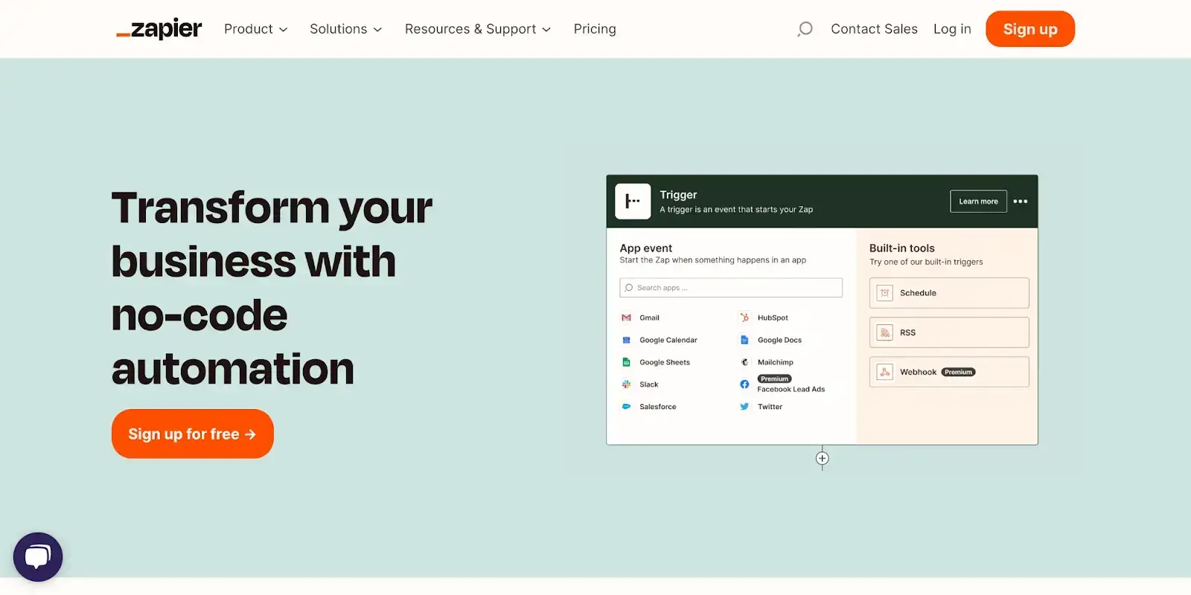Click the RSS feed icon
This screenshot has width=1191, height=595.
point(884,332)
